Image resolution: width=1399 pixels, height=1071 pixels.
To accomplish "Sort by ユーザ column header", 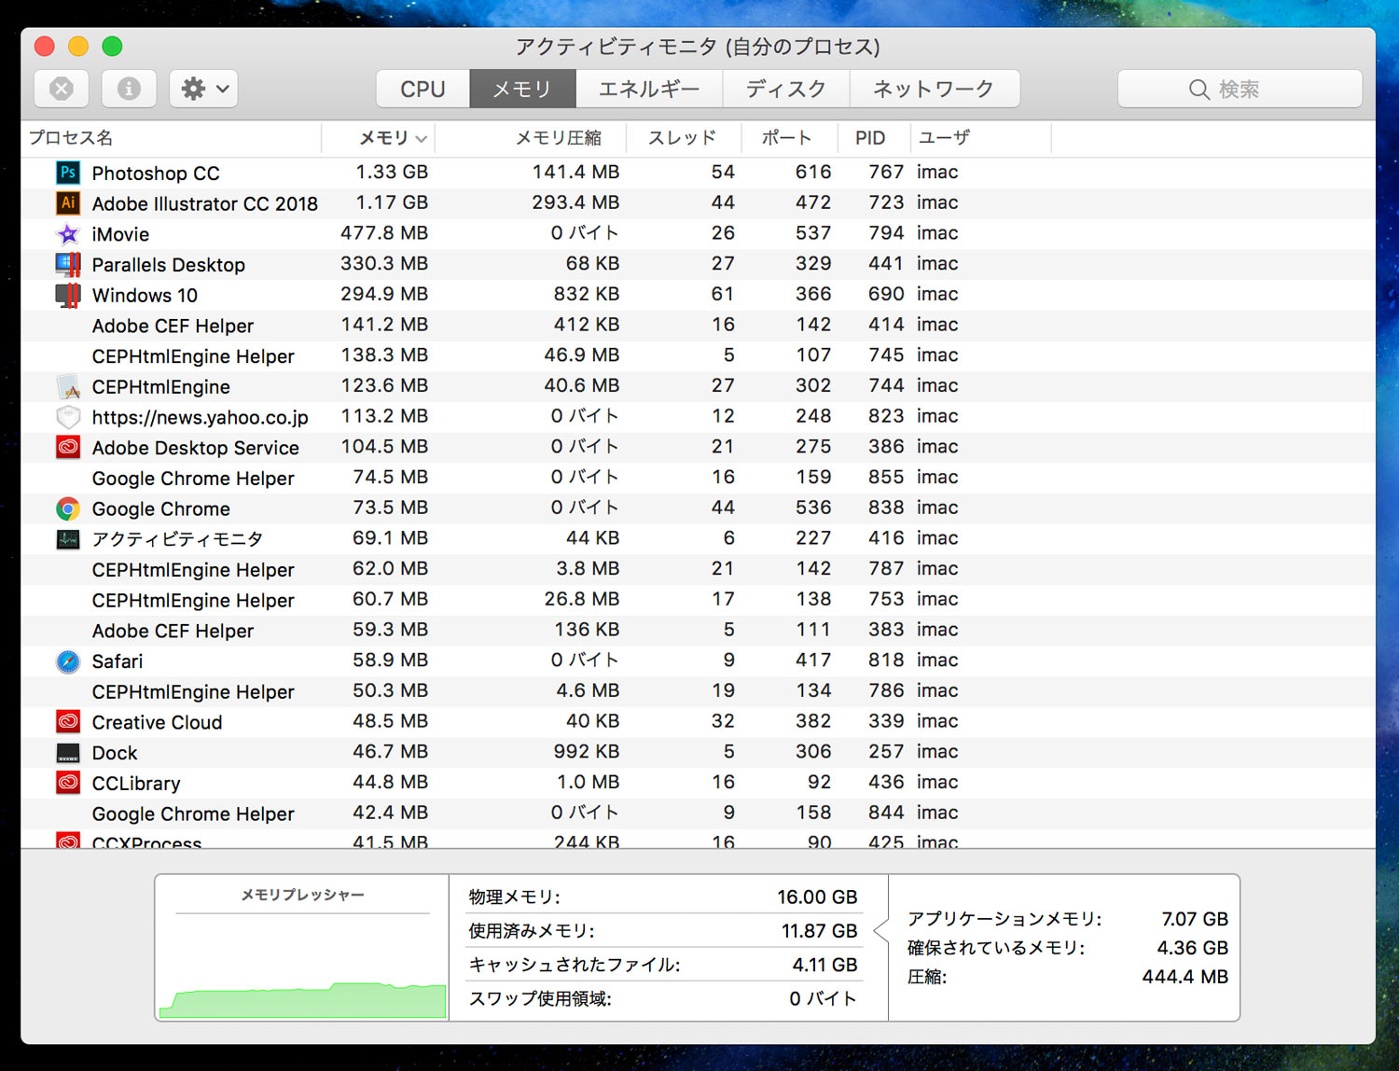I will (980, 138).
